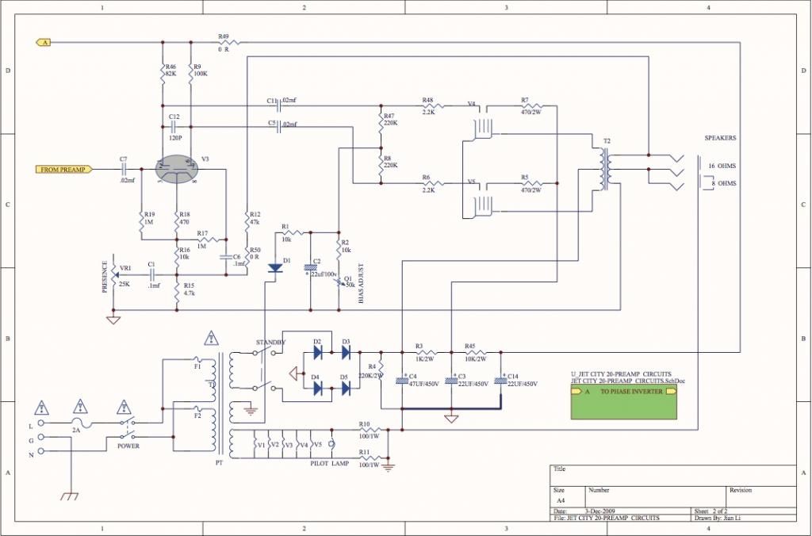The width and height of the screenshot is (812, 536).
Task: Click the R49 0R resistor
Action: pos(228,42)
